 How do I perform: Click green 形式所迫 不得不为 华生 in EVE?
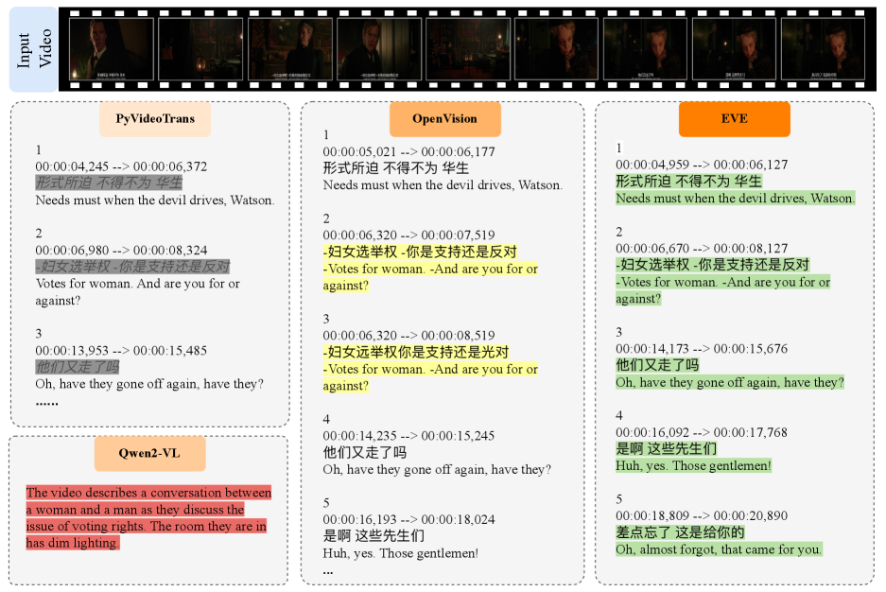pyautogui.click(x=688, y=182)
